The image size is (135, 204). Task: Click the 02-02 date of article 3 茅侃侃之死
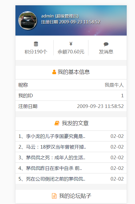click(x=117, y=157)
